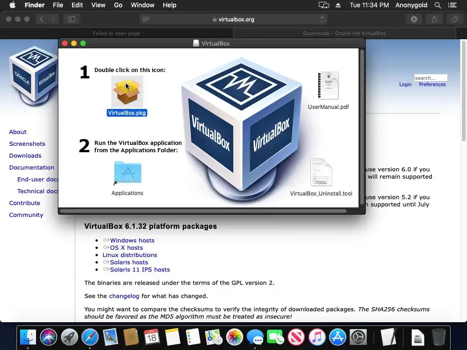This screenshot has height=350, width=467.
Task: Select the VirtualBox_Uninstall.tool file icon
Action: click(x=321, y=172)
